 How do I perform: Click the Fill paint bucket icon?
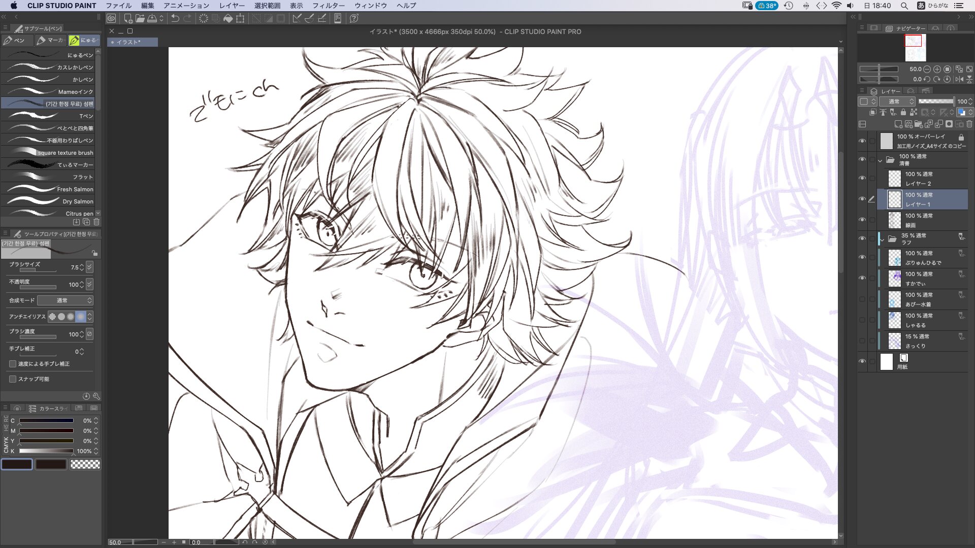(228, 18)
